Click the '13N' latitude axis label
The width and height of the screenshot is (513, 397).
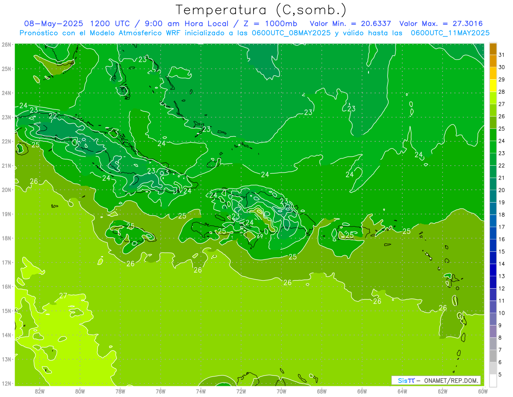click(x=7, y=359)
